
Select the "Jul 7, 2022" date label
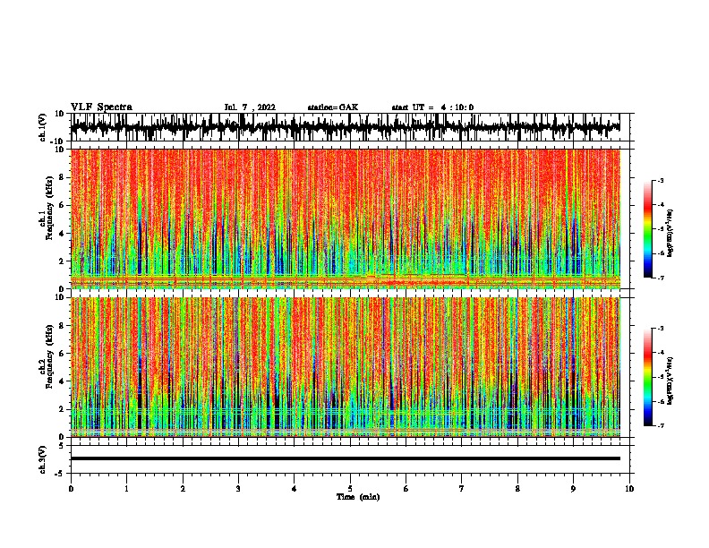coord(250,107)
